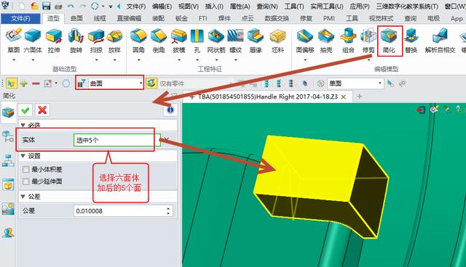Click the 实体 selection input field
The image size is (466, 267).
(x=116, y=140)
